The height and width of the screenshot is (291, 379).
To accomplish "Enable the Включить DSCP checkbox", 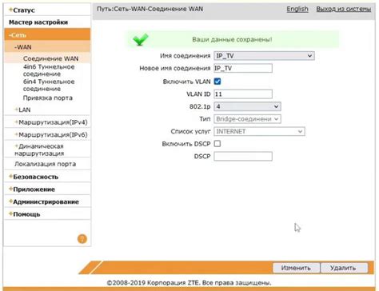I will tap(217, 144).
